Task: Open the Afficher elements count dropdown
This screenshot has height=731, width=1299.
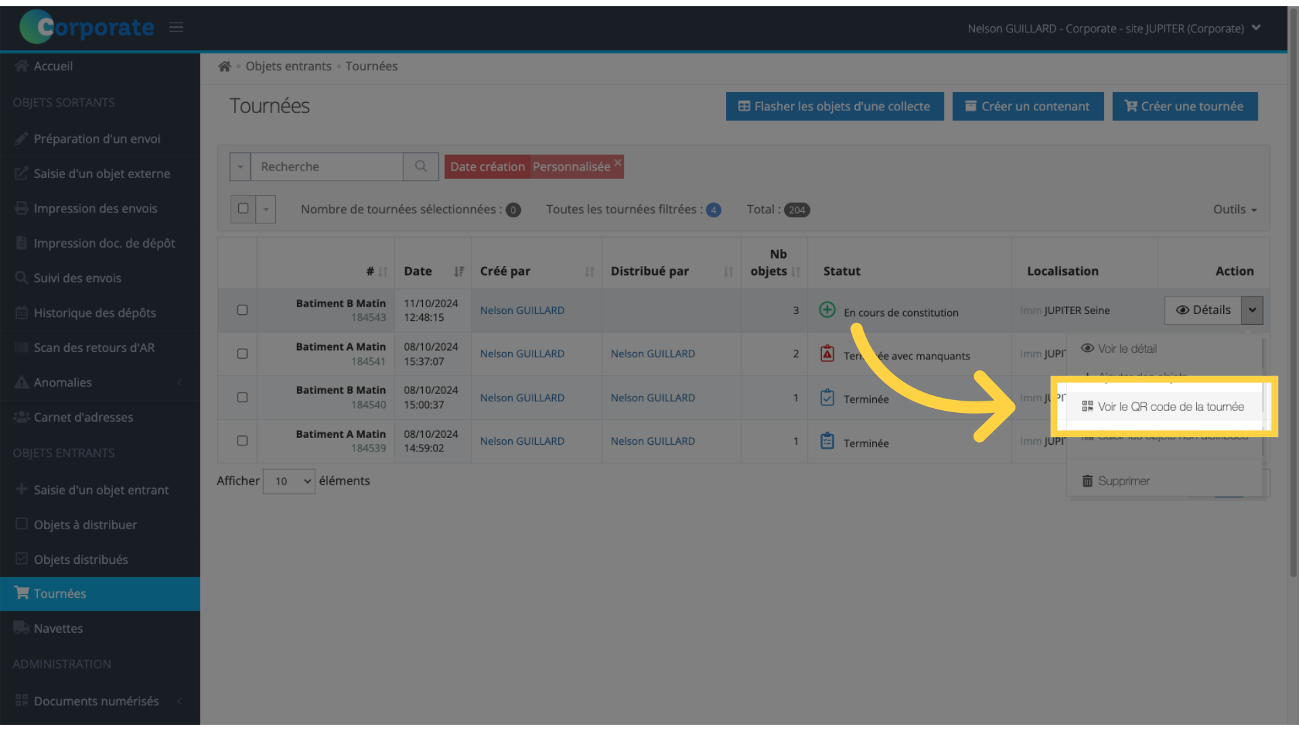Action: point(288,481)
